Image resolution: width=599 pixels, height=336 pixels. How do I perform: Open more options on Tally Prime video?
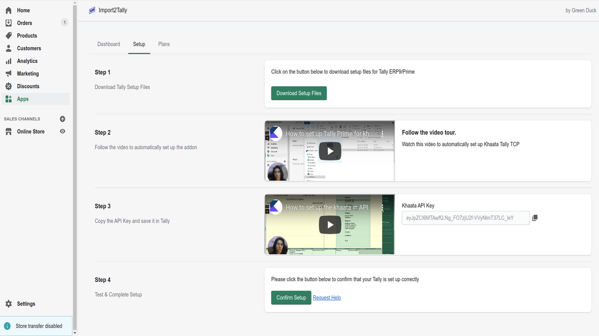pyautogui.click(x=382, y=133)
